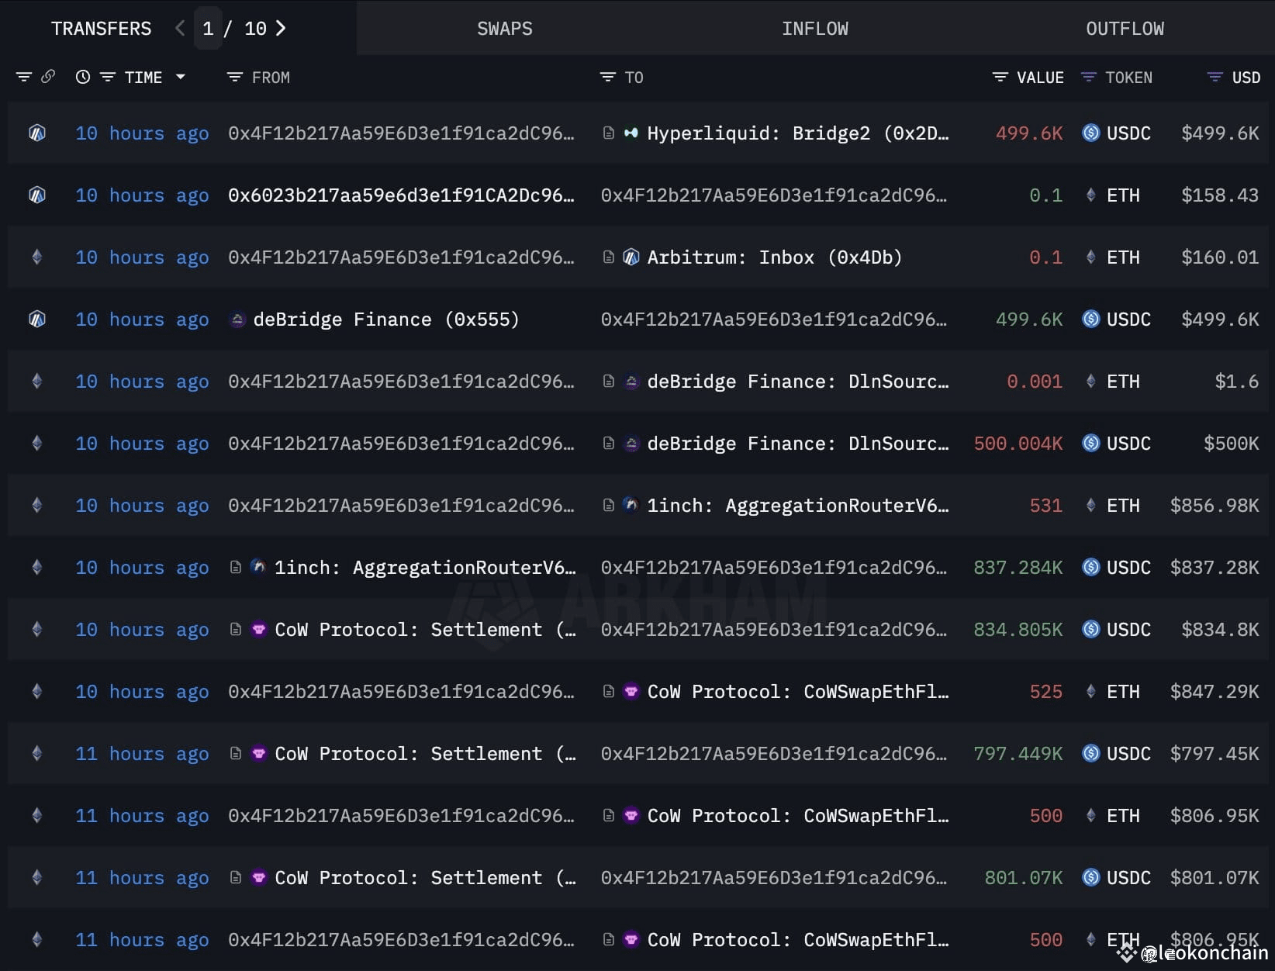Select the TRANSFERS tab label

(102, 29)
